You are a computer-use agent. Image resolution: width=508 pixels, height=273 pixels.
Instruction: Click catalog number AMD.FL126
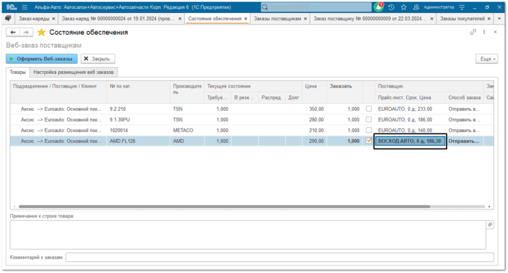pyautogui.click(x=122, y=141)
